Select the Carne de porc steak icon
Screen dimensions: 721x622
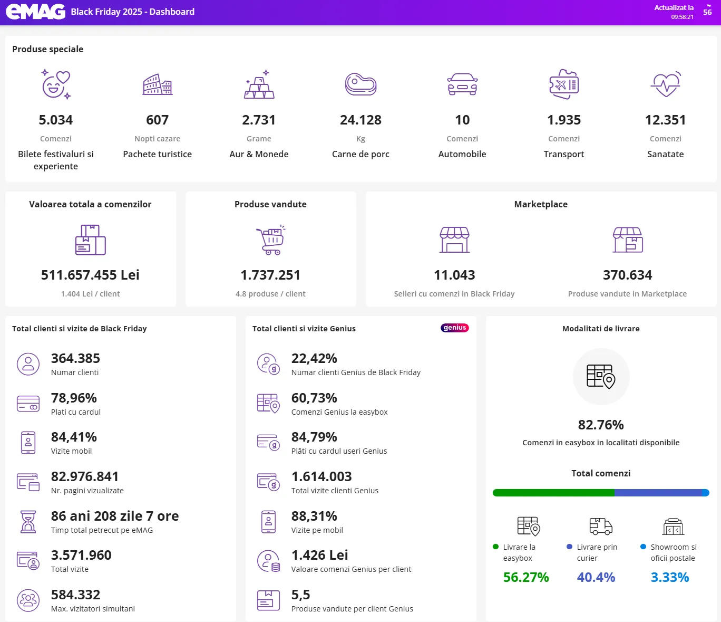(360, 84)
